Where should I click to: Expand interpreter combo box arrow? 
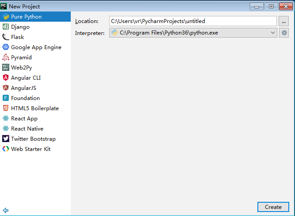coord(272,33)
